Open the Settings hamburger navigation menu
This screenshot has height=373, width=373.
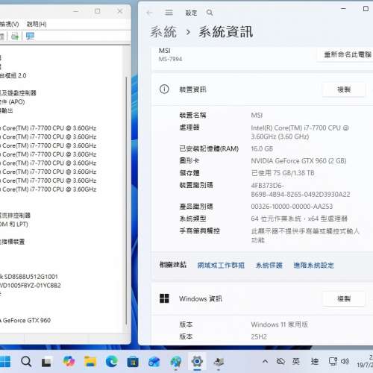coord(169,13)
